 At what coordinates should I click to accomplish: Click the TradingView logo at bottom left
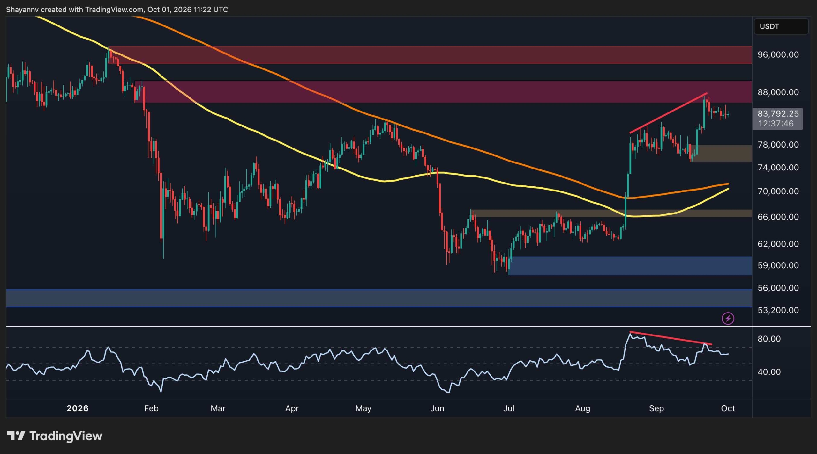click(x=55, y=436)
